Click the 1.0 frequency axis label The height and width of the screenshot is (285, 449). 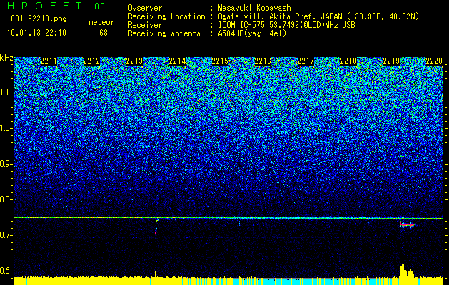(6, 128)
